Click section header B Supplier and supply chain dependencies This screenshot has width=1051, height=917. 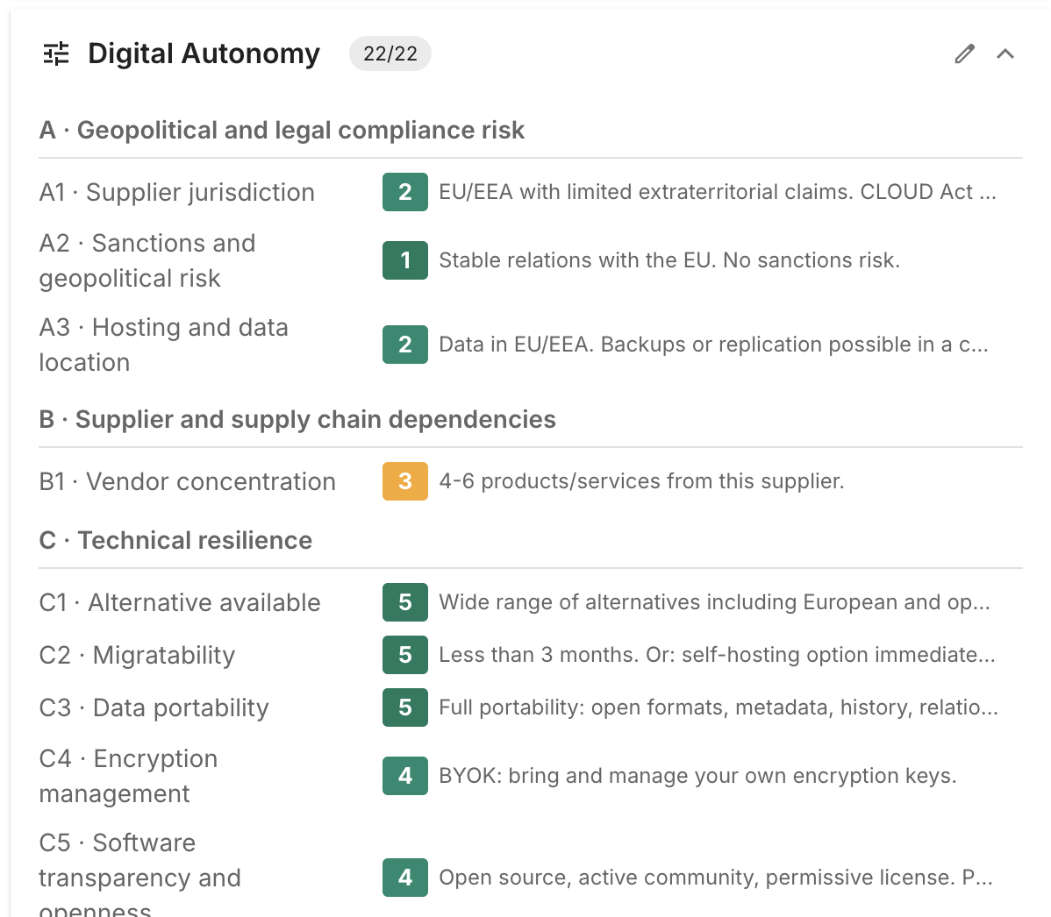pos(297,419)
